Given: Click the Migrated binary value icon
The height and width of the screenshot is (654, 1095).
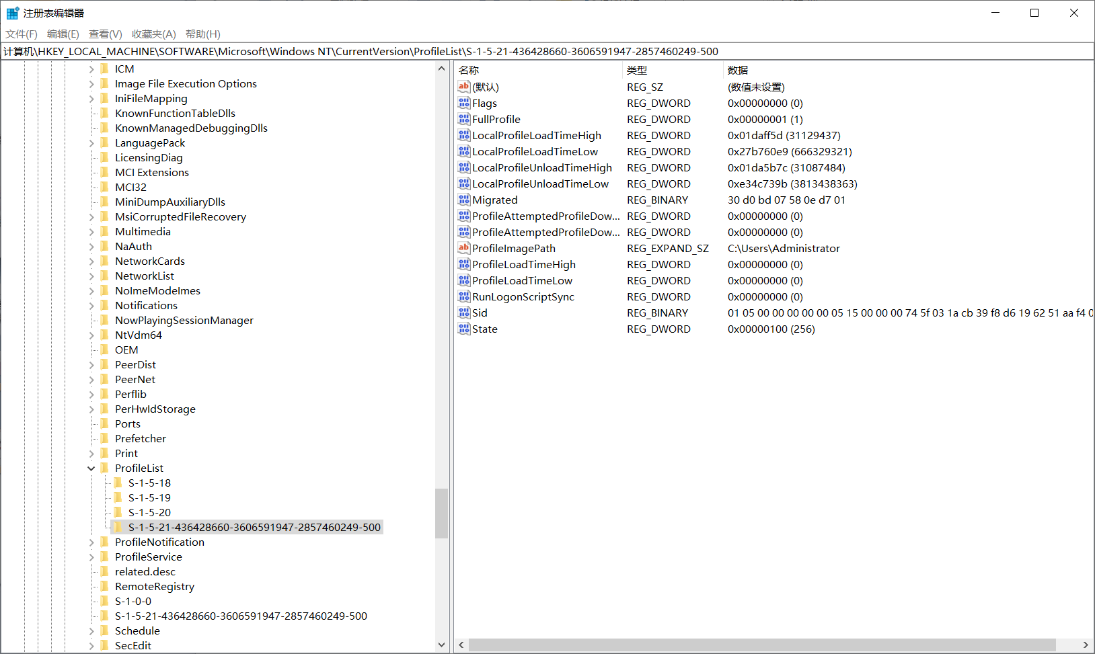Looking at the screenshot, I should click(464, 200).
